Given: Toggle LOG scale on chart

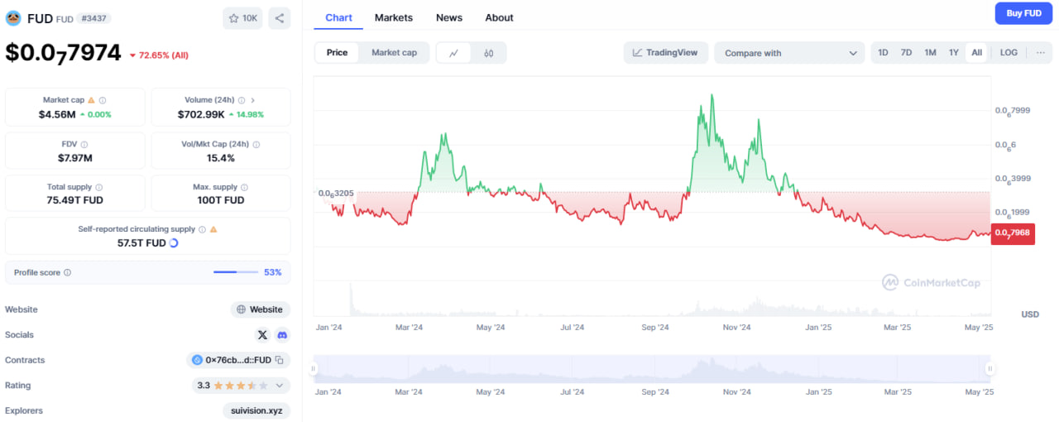Looking at the screenshot, I should pyautogui.click(x=1009, y=53).
